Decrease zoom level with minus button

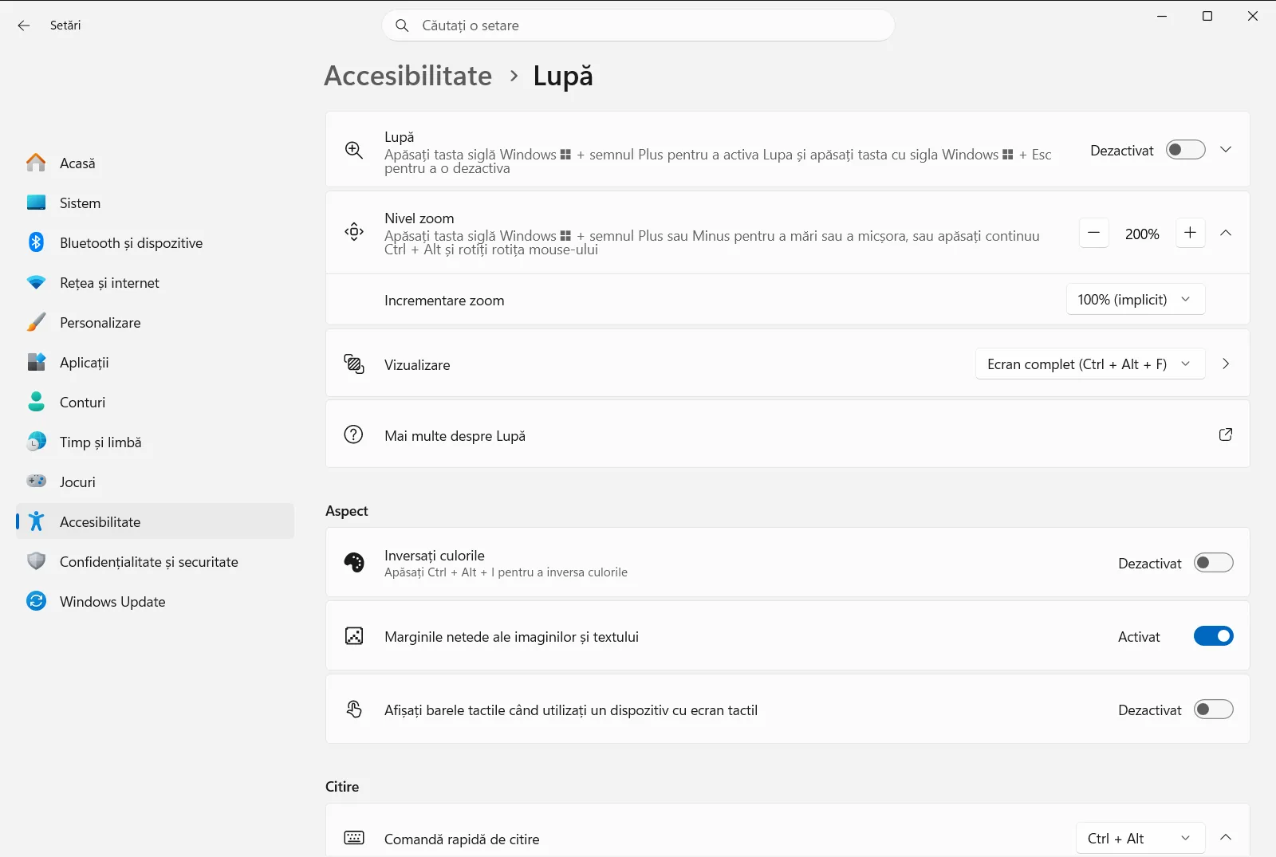point(1094,233)
